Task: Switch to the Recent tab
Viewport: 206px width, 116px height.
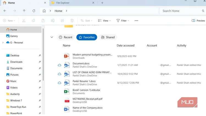Action: click(66, 37)
